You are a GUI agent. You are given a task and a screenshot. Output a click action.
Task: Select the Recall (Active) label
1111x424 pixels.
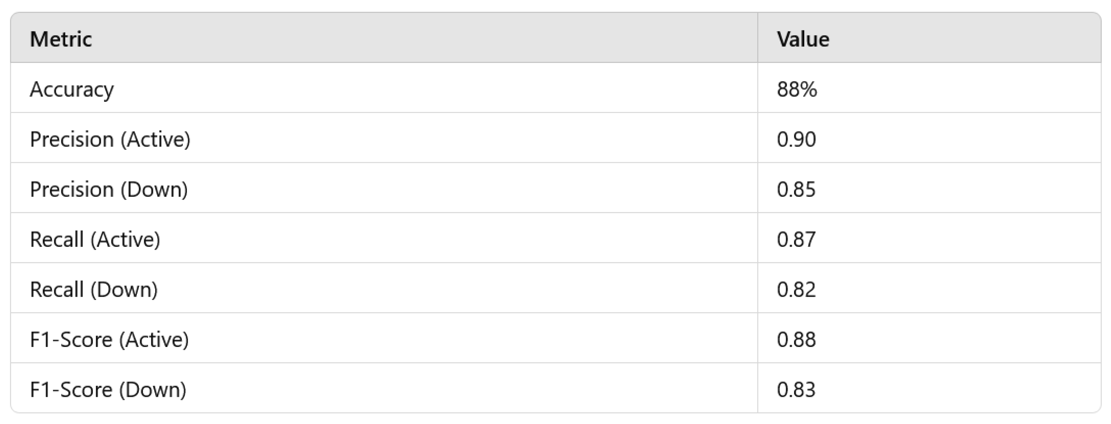pyautogui.click(x=95, y=240)
